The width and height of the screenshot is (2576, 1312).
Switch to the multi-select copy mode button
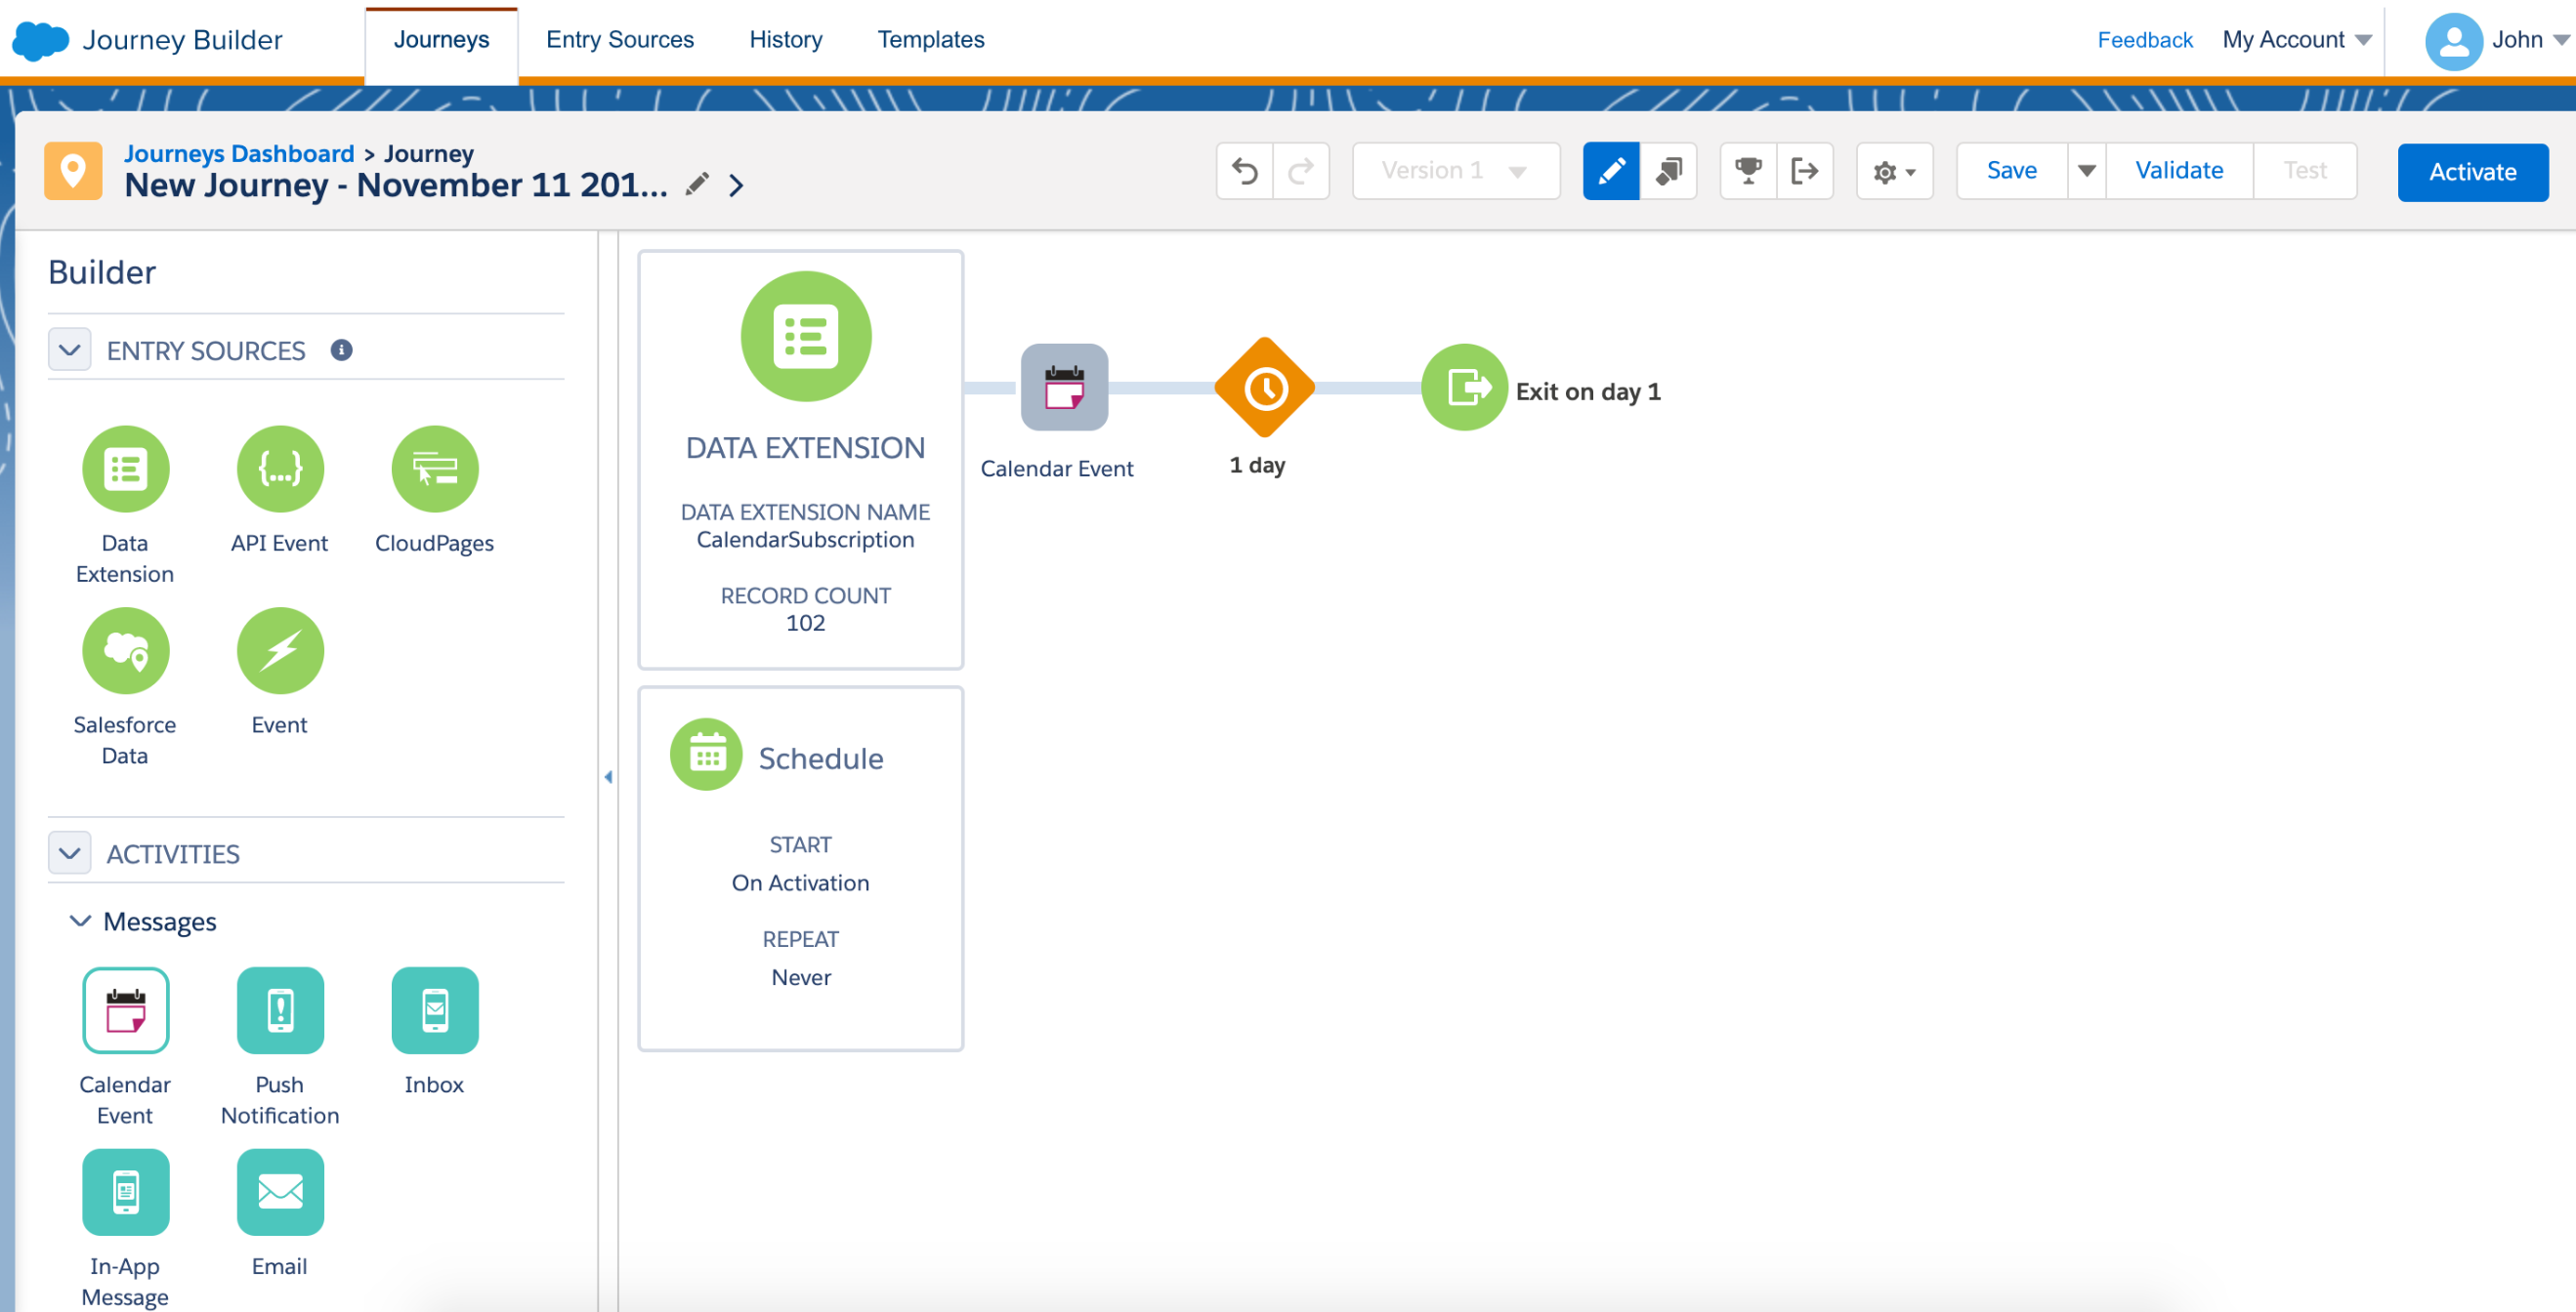coord(1668,172)
